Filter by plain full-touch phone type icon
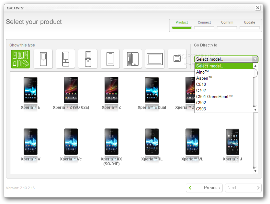270x204 pixels. coord(110,59)
